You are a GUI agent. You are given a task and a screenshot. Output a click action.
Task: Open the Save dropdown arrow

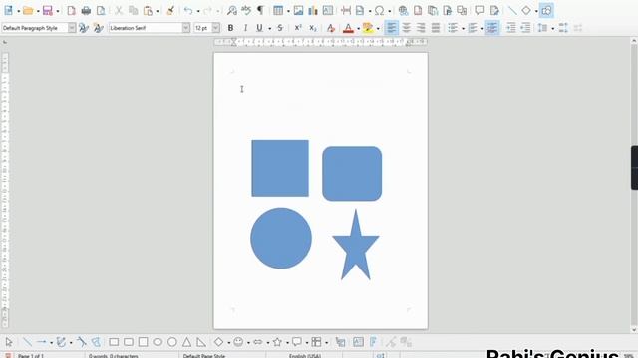58,11
